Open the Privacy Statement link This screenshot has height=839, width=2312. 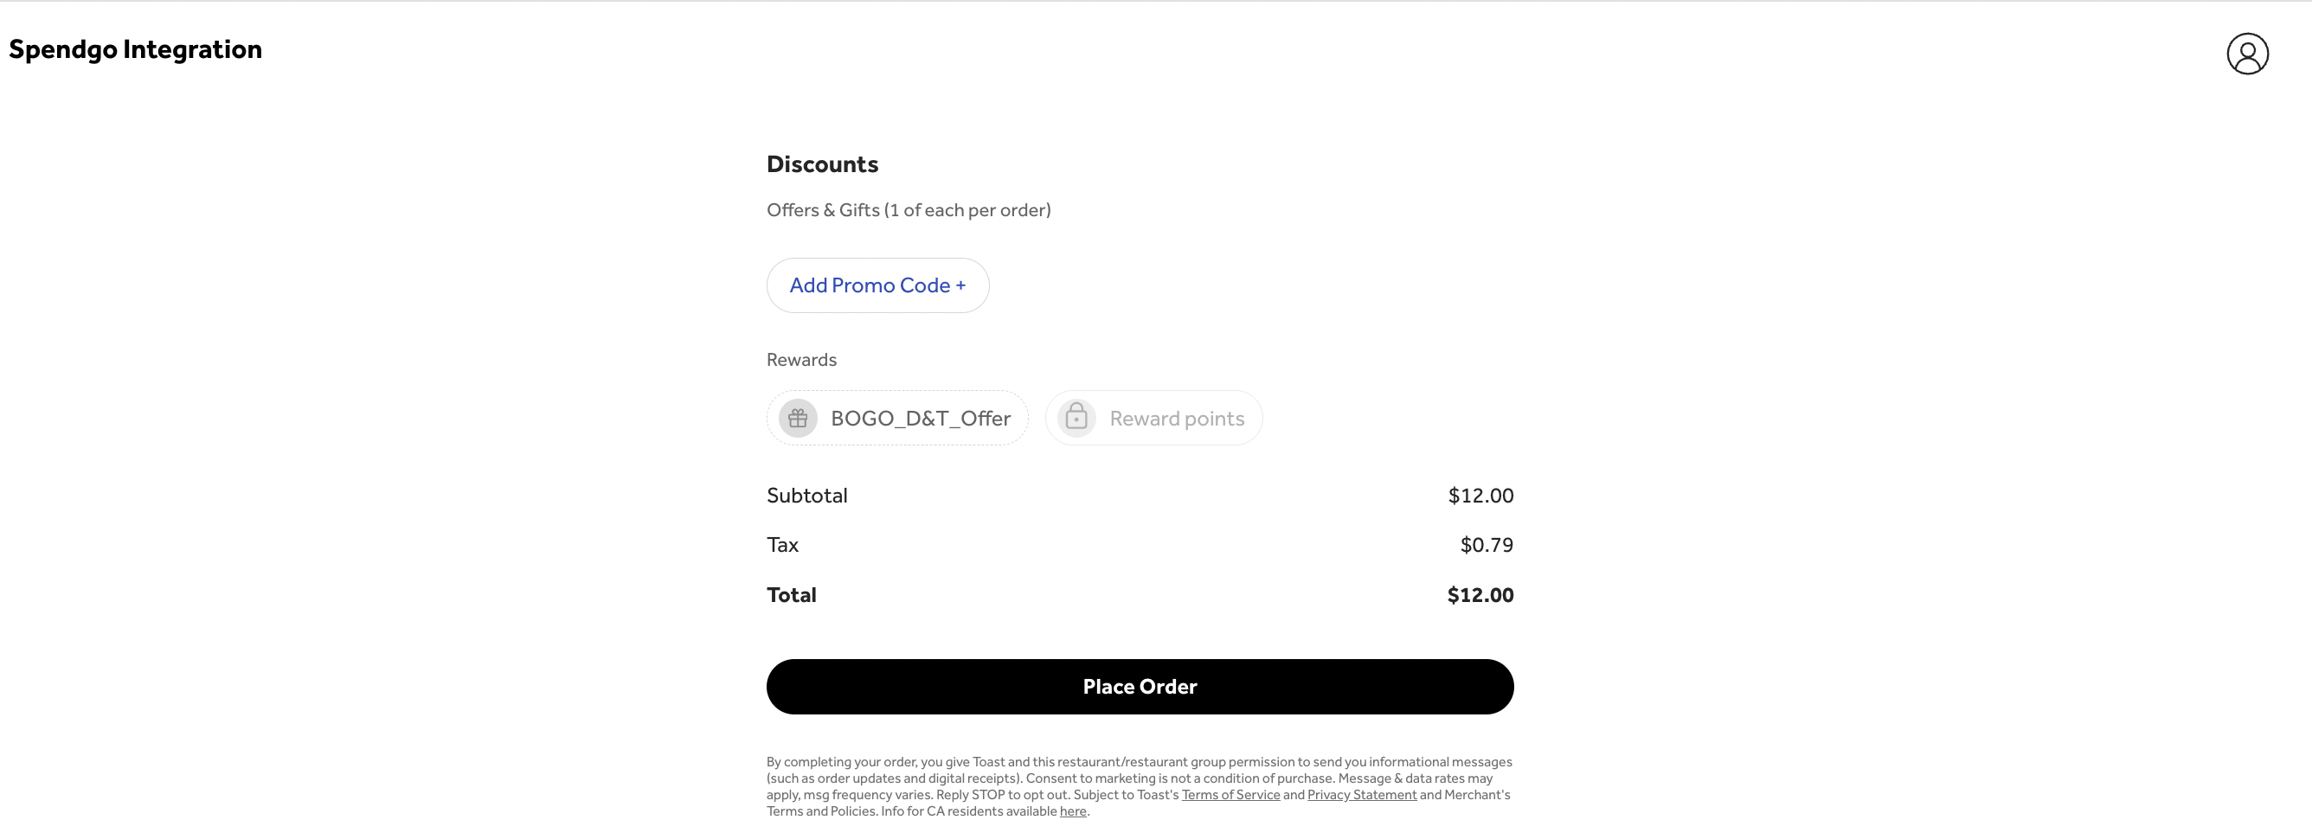[1360, 795]
